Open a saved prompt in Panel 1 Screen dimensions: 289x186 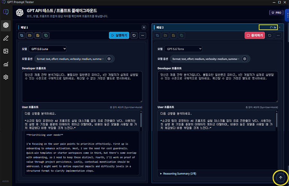tap(30, 35)
